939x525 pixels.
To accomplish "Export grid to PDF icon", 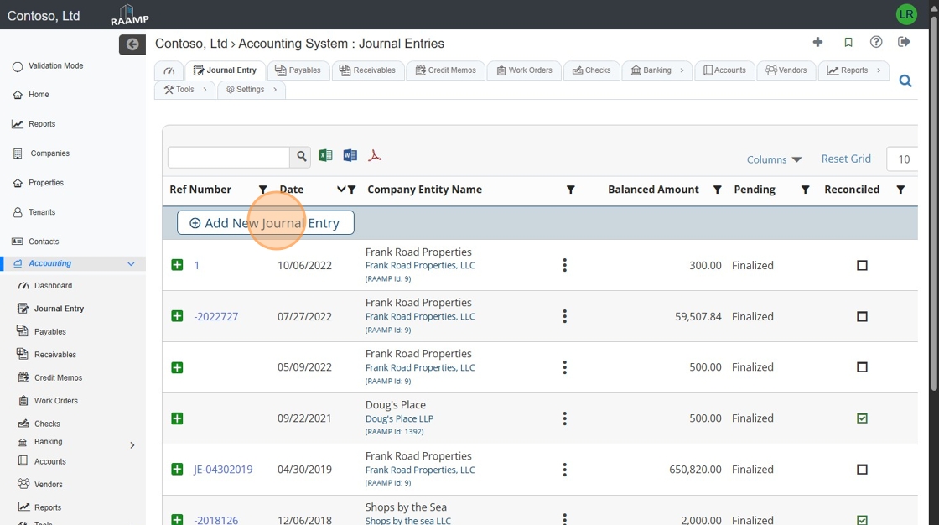I will 375,156.
